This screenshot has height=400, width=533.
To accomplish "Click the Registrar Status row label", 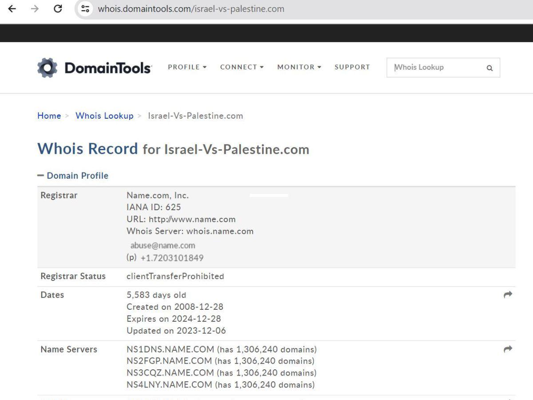I will pyautogui.click(x=73, y=276).
